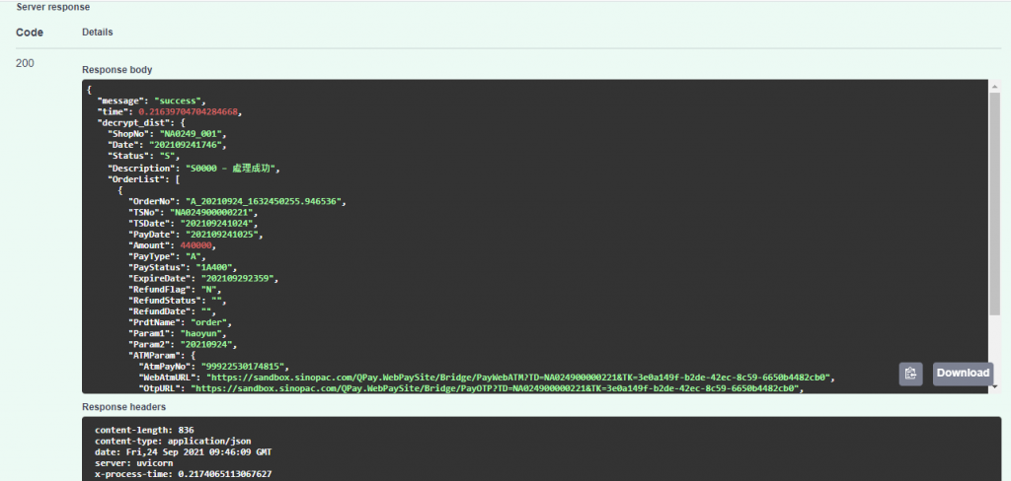Image resolution: width=1011 pixels, height=481 pixels.
Task: Click the AtmPayNo value 99922530174815
Action: click(x=244, y=367)
